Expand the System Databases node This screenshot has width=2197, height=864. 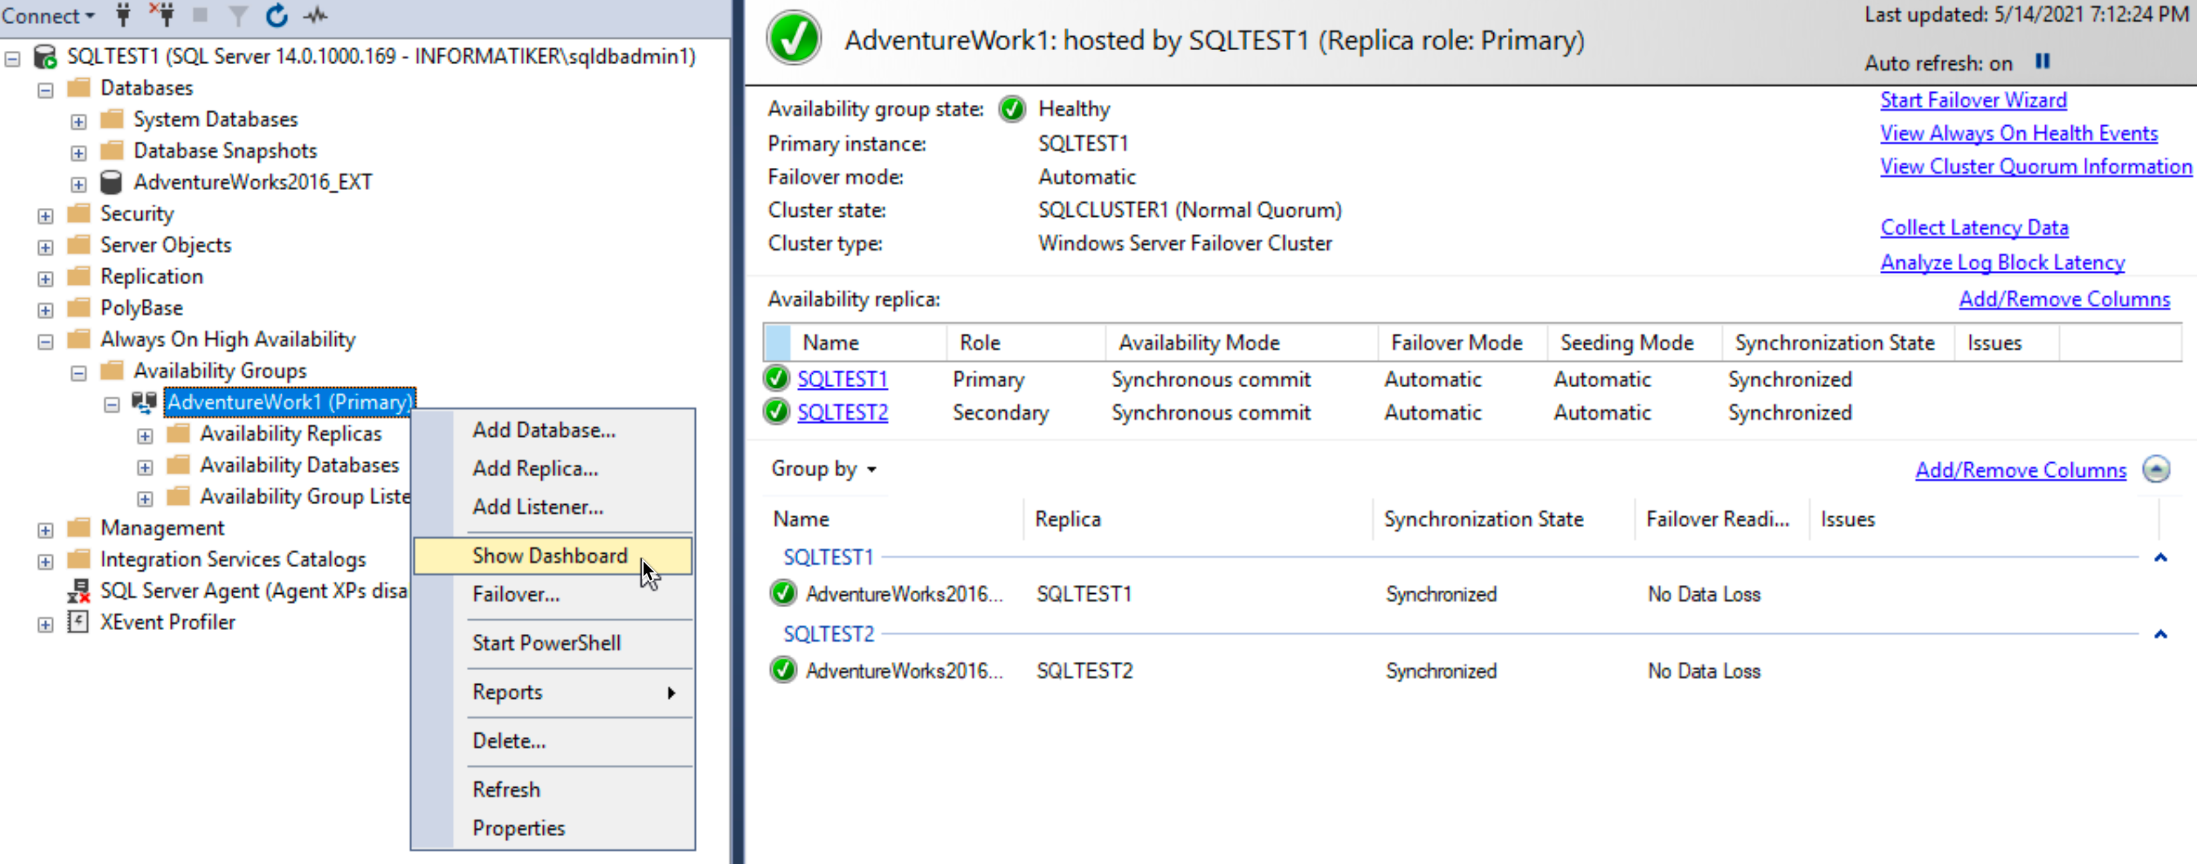(78, 122)
